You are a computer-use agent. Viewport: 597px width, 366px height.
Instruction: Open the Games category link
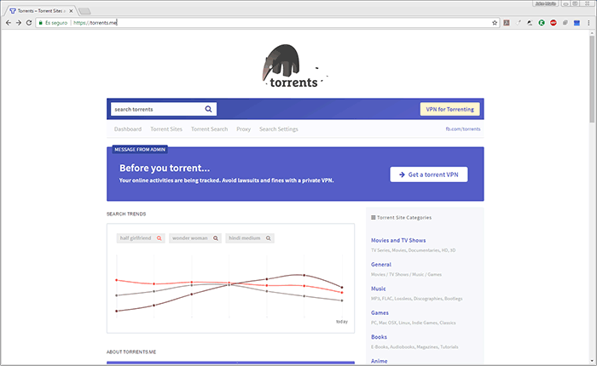click(x=380, y=312)
